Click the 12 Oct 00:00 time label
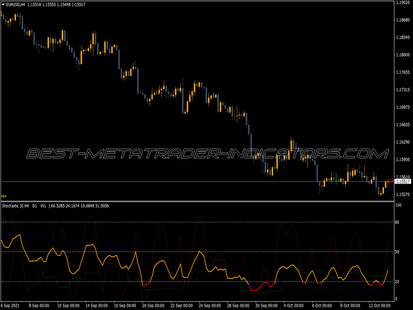Screen dimensions: 413x310 (380, 305)
